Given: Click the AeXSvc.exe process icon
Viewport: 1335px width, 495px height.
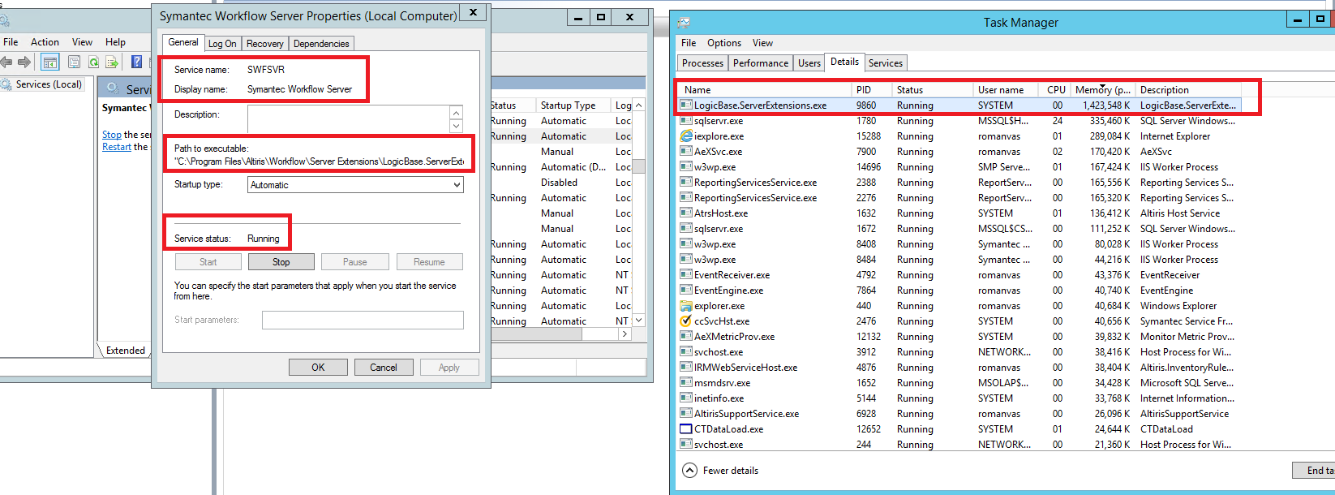Looking at the screenshot, I should pos(686,152).
